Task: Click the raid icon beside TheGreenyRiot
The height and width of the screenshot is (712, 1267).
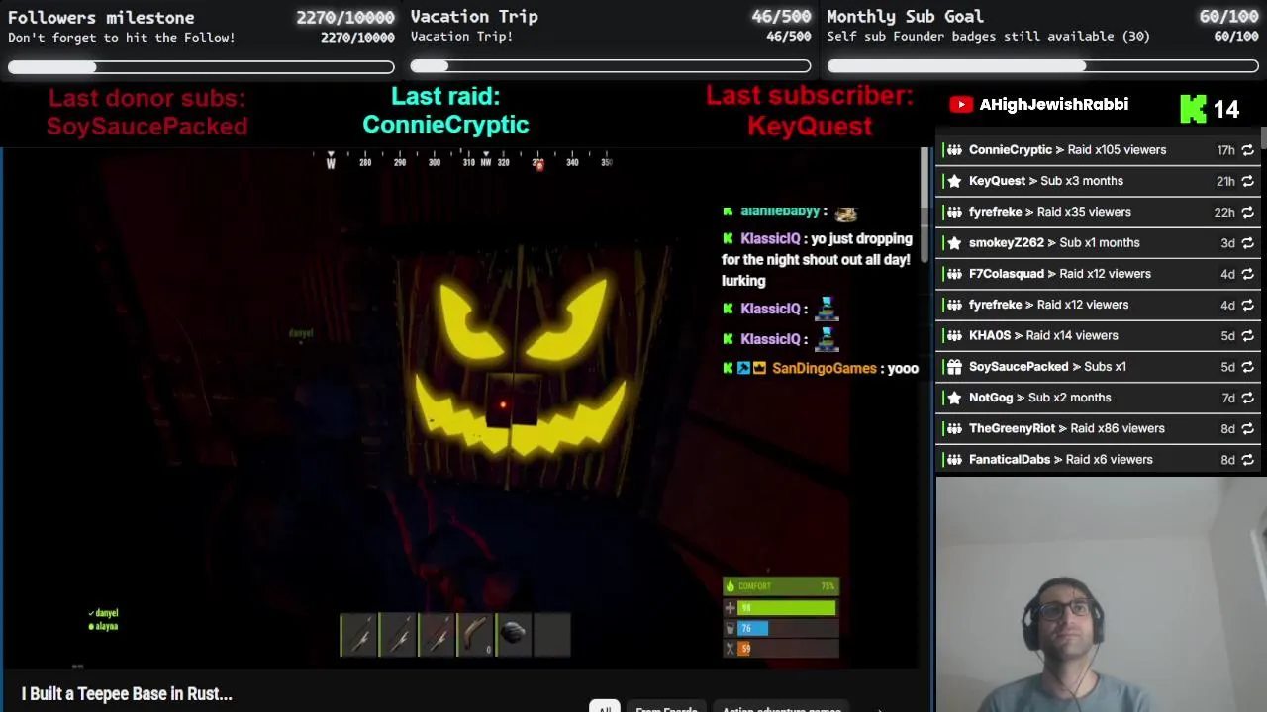Action: click(954, 428)
